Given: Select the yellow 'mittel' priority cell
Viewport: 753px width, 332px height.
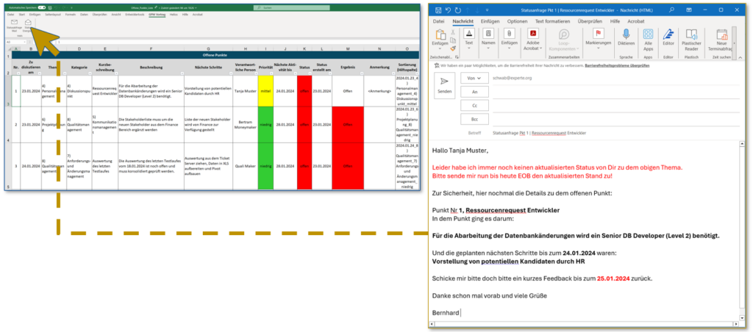Looking at the screenshot, I should [265, 90].
